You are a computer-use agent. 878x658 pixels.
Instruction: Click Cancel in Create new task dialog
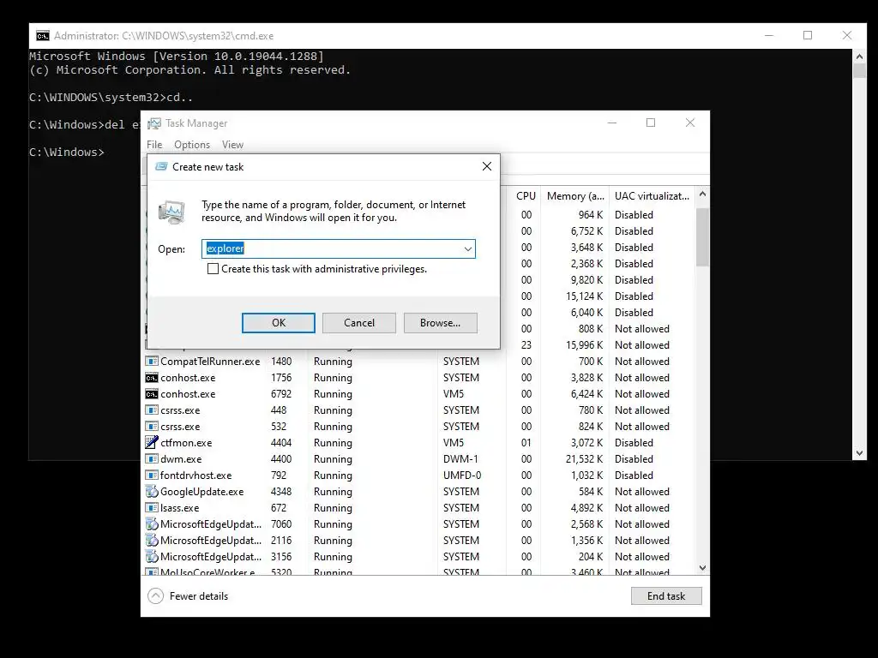tap(359, 323)
